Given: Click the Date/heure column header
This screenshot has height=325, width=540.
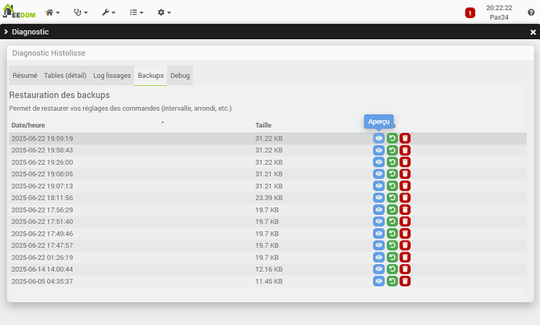Looking at the screenshot, I should coord(28,126).
